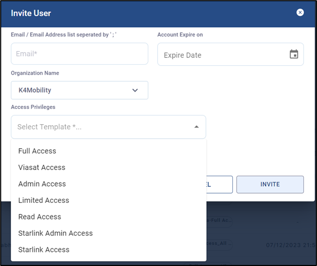Click the Access Privileges label
Image resolution: width=317 pixels, height=266 pixels.
tap(33, 107)
